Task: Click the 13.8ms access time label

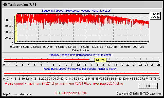Action: [x=100, y=60]
